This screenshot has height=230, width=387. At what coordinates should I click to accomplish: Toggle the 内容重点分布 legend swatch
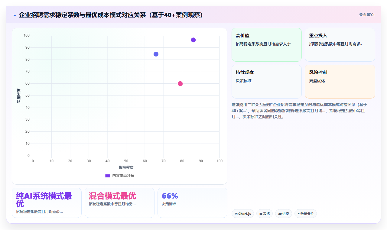108,176
